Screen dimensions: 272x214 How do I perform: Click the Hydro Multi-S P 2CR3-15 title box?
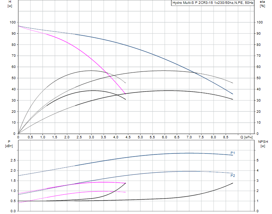(213, 3)
